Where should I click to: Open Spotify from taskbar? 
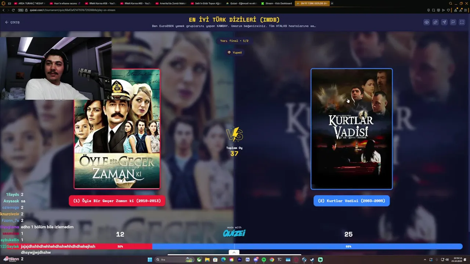pos(264,260)
